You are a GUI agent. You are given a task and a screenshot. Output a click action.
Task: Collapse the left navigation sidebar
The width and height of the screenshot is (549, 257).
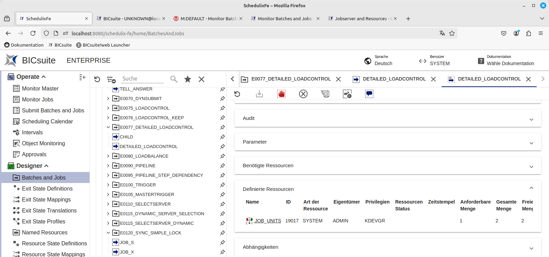[82, 77]
